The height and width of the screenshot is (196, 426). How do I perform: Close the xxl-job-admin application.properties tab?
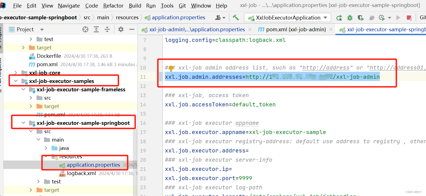(249, 29)
